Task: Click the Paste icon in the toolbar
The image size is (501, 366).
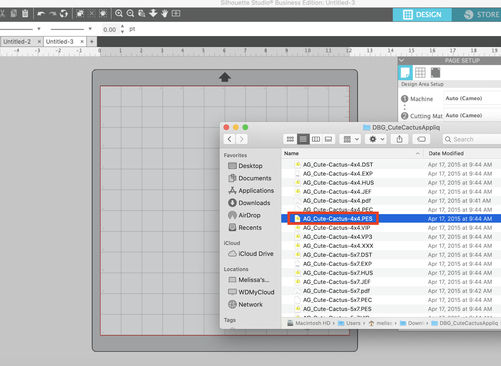Action: (25, 13)
